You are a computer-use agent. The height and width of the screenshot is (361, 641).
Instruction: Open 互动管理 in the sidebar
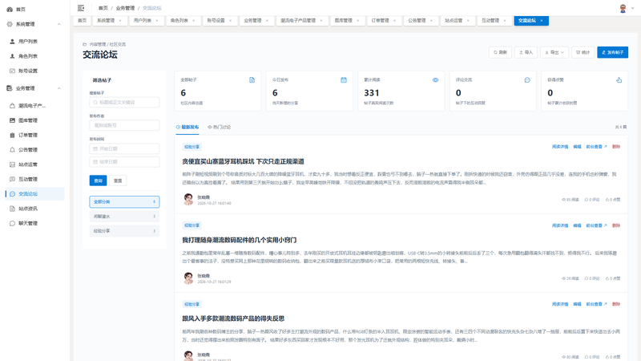click(x=28, y=179)
